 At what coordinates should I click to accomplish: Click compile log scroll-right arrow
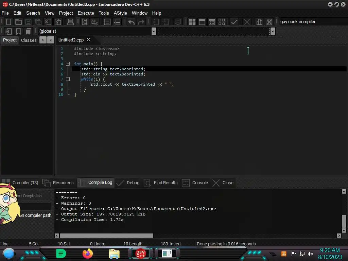pos(339,236)
